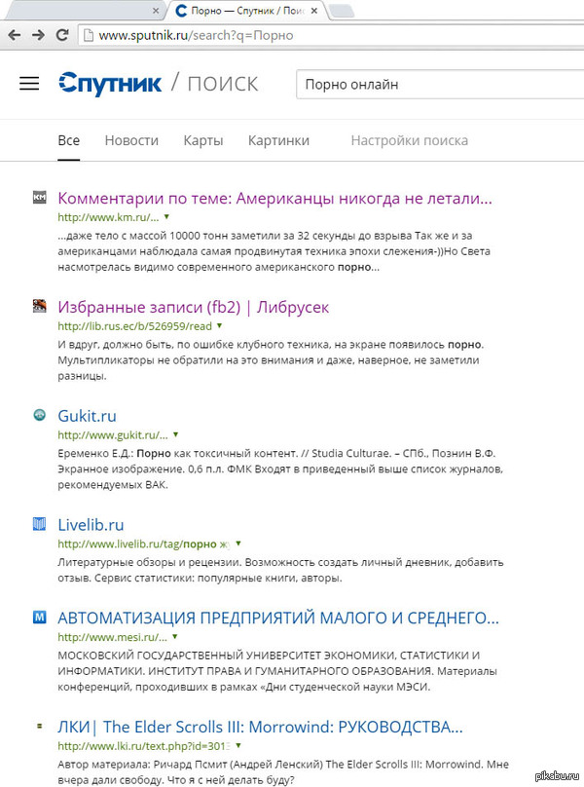Click the browser forward arrow
Image resolution: width=584 pixels, height=787 pixels.
tap(38, 35)
